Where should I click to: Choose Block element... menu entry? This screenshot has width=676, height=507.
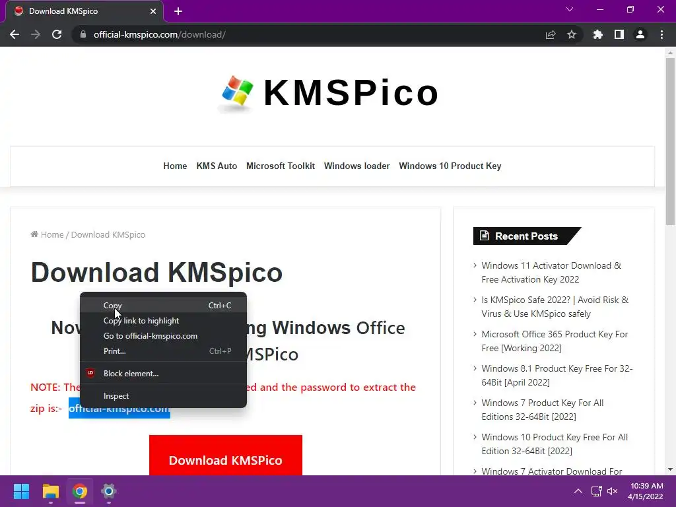[164, 374]
